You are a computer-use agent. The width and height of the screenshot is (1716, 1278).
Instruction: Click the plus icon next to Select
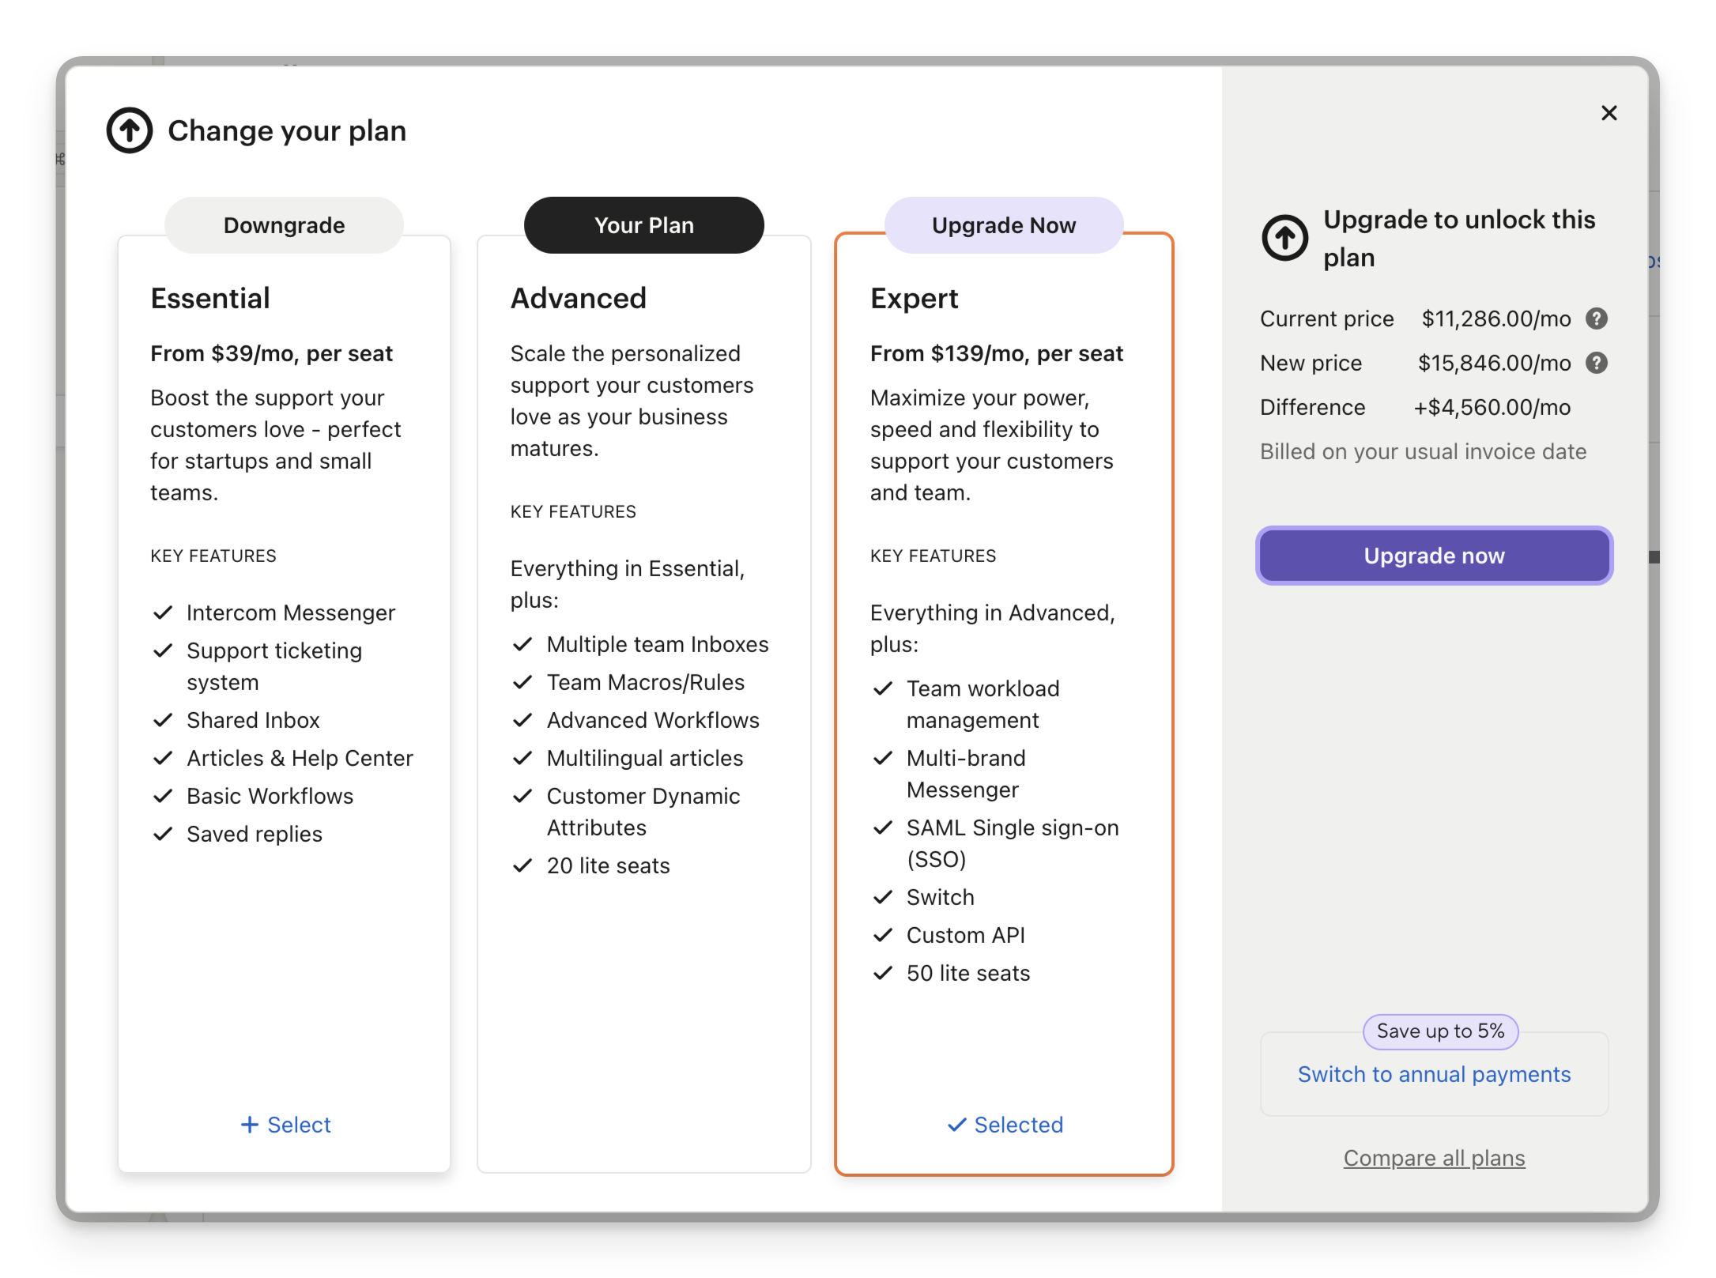[x=249, y=1125]
